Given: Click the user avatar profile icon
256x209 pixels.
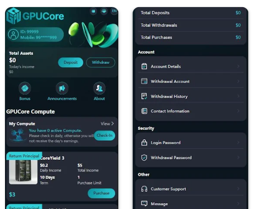Looking at the screenshot, I should tap(13, 35).
